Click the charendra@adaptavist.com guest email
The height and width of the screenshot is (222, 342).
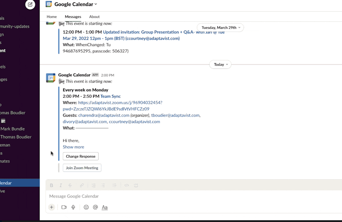tap(104, 115)
